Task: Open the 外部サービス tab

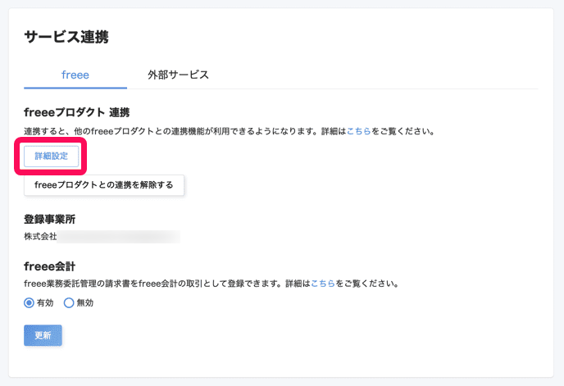Action: [x=178, y=75]
